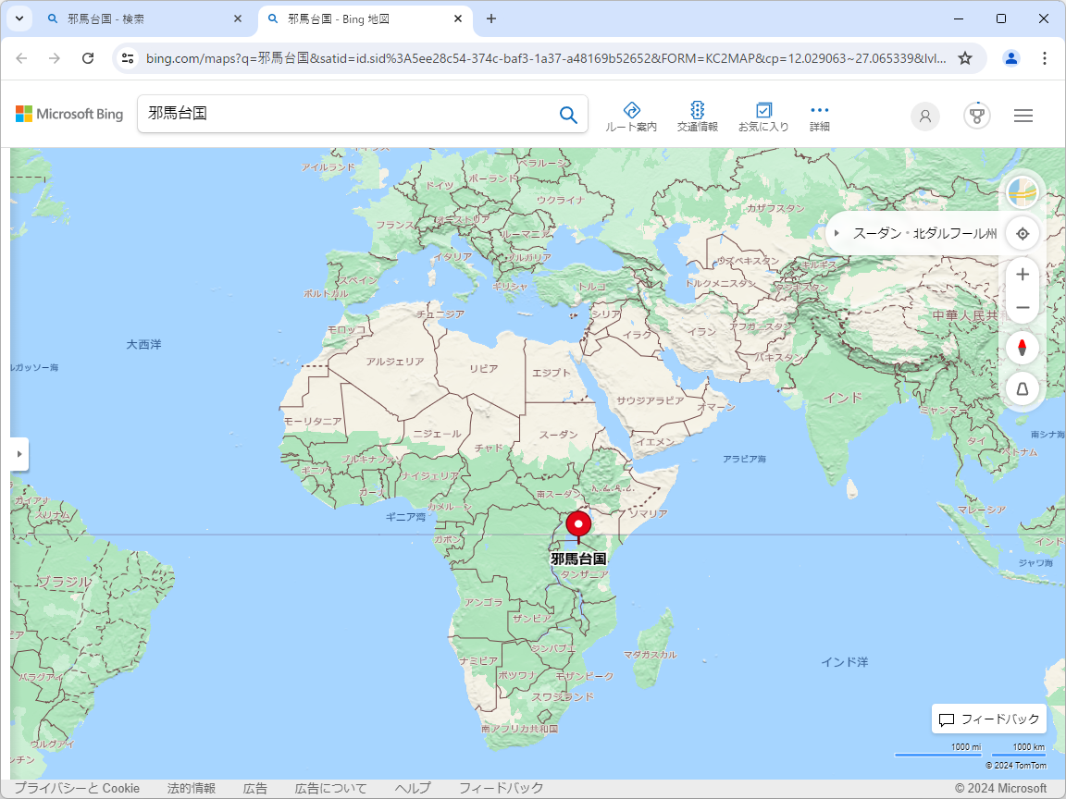Screen dimensions: 1066x799
Task: Close the Bing 地図 tab
Action: click(458, 19)
